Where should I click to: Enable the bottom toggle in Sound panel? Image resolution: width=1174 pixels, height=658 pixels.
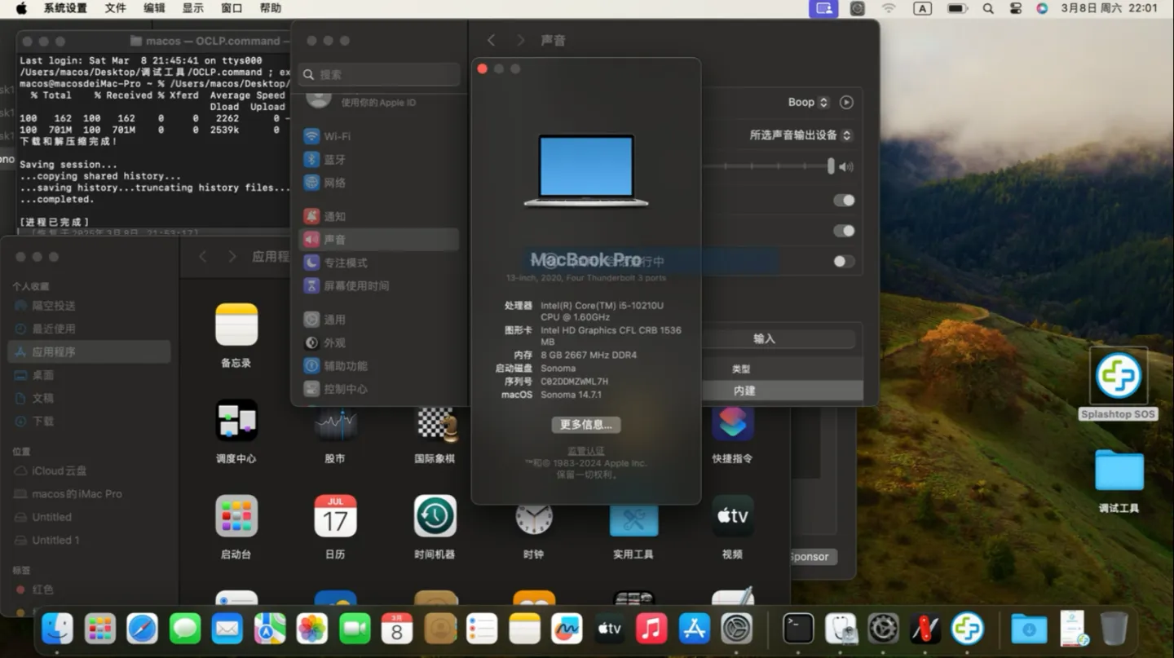[x=843, y=261]
